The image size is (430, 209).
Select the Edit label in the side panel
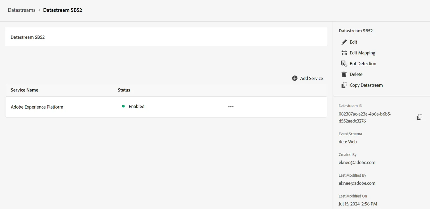tap(353, 42)
